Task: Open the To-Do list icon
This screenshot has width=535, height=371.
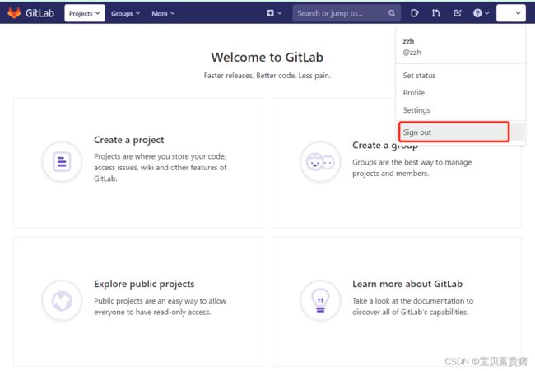Action: click(458, 13)
